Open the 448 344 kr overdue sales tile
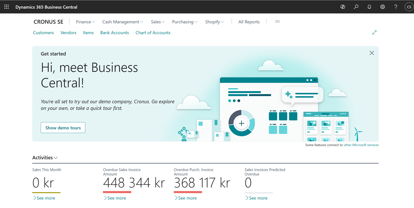This screenshot has height=208, width=414. click(x=134, y=183)
